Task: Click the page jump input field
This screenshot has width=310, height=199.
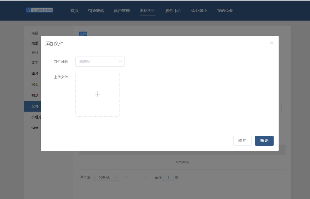Action: [x=168, y=177]
